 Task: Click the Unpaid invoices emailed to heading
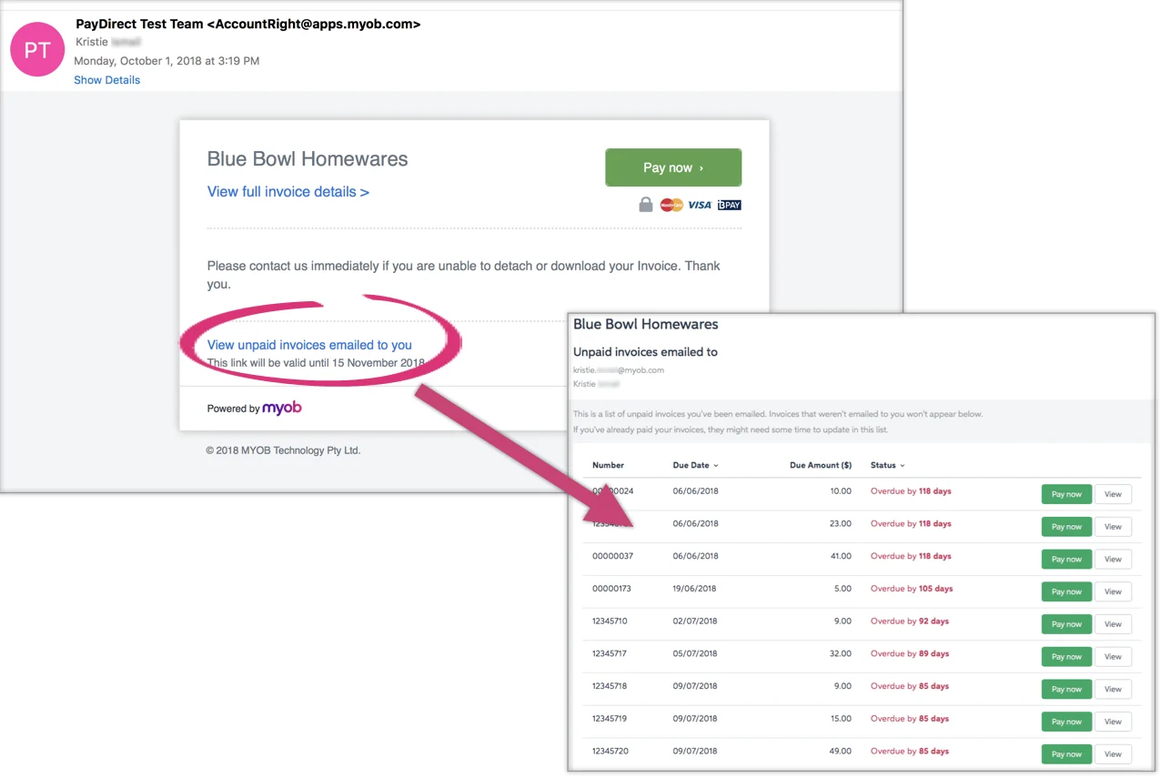645,352
